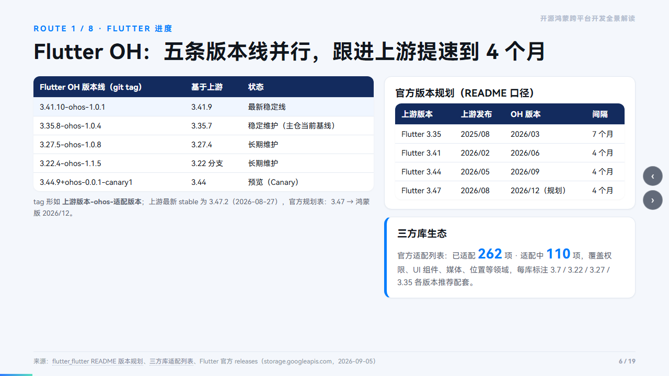669x376 pixels.
Task: Click the 开源鸿蒙跨平台开发全景解读 header text
Action: 588,18
